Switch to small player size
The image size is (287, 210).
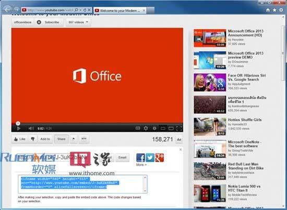163,128
